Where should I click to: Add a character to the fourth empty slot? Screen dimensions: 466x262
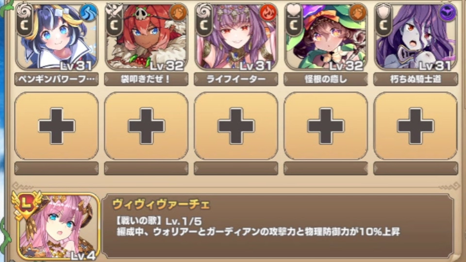tap(326, 126)
